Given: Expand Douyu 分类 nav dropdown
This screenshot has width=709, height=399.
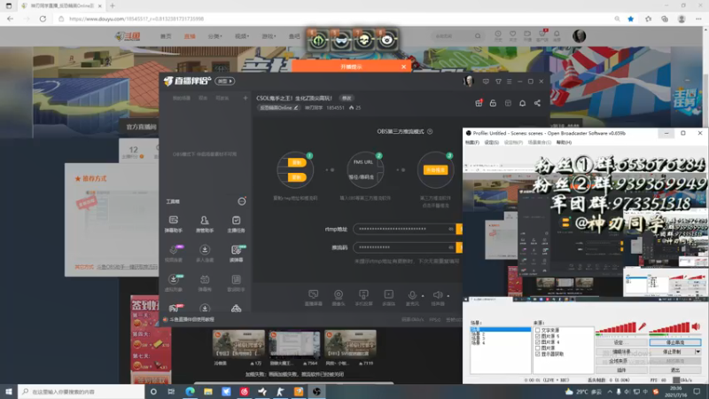Looking at the screenshot, I should click(x=215, y=36).
